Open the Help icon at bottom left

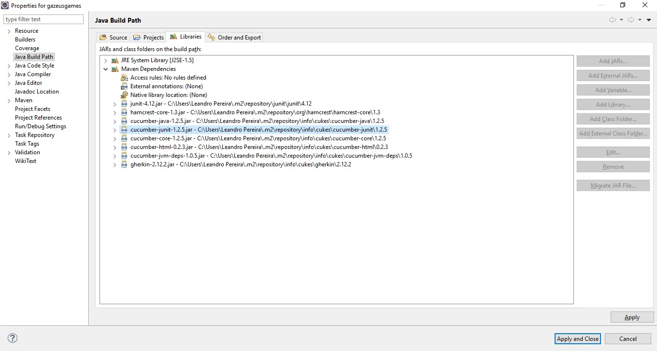click(13, 338)
